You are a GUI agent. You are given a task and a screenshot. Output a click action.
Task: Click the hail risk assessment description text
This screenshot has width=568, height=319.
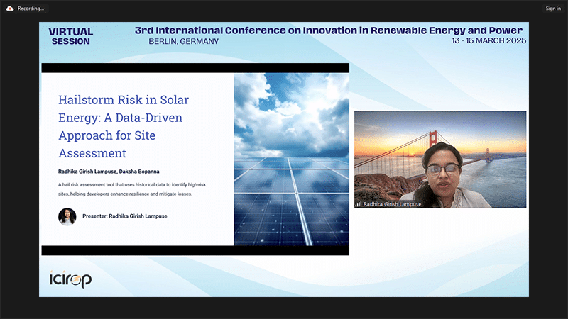click(x=132, y=189)
